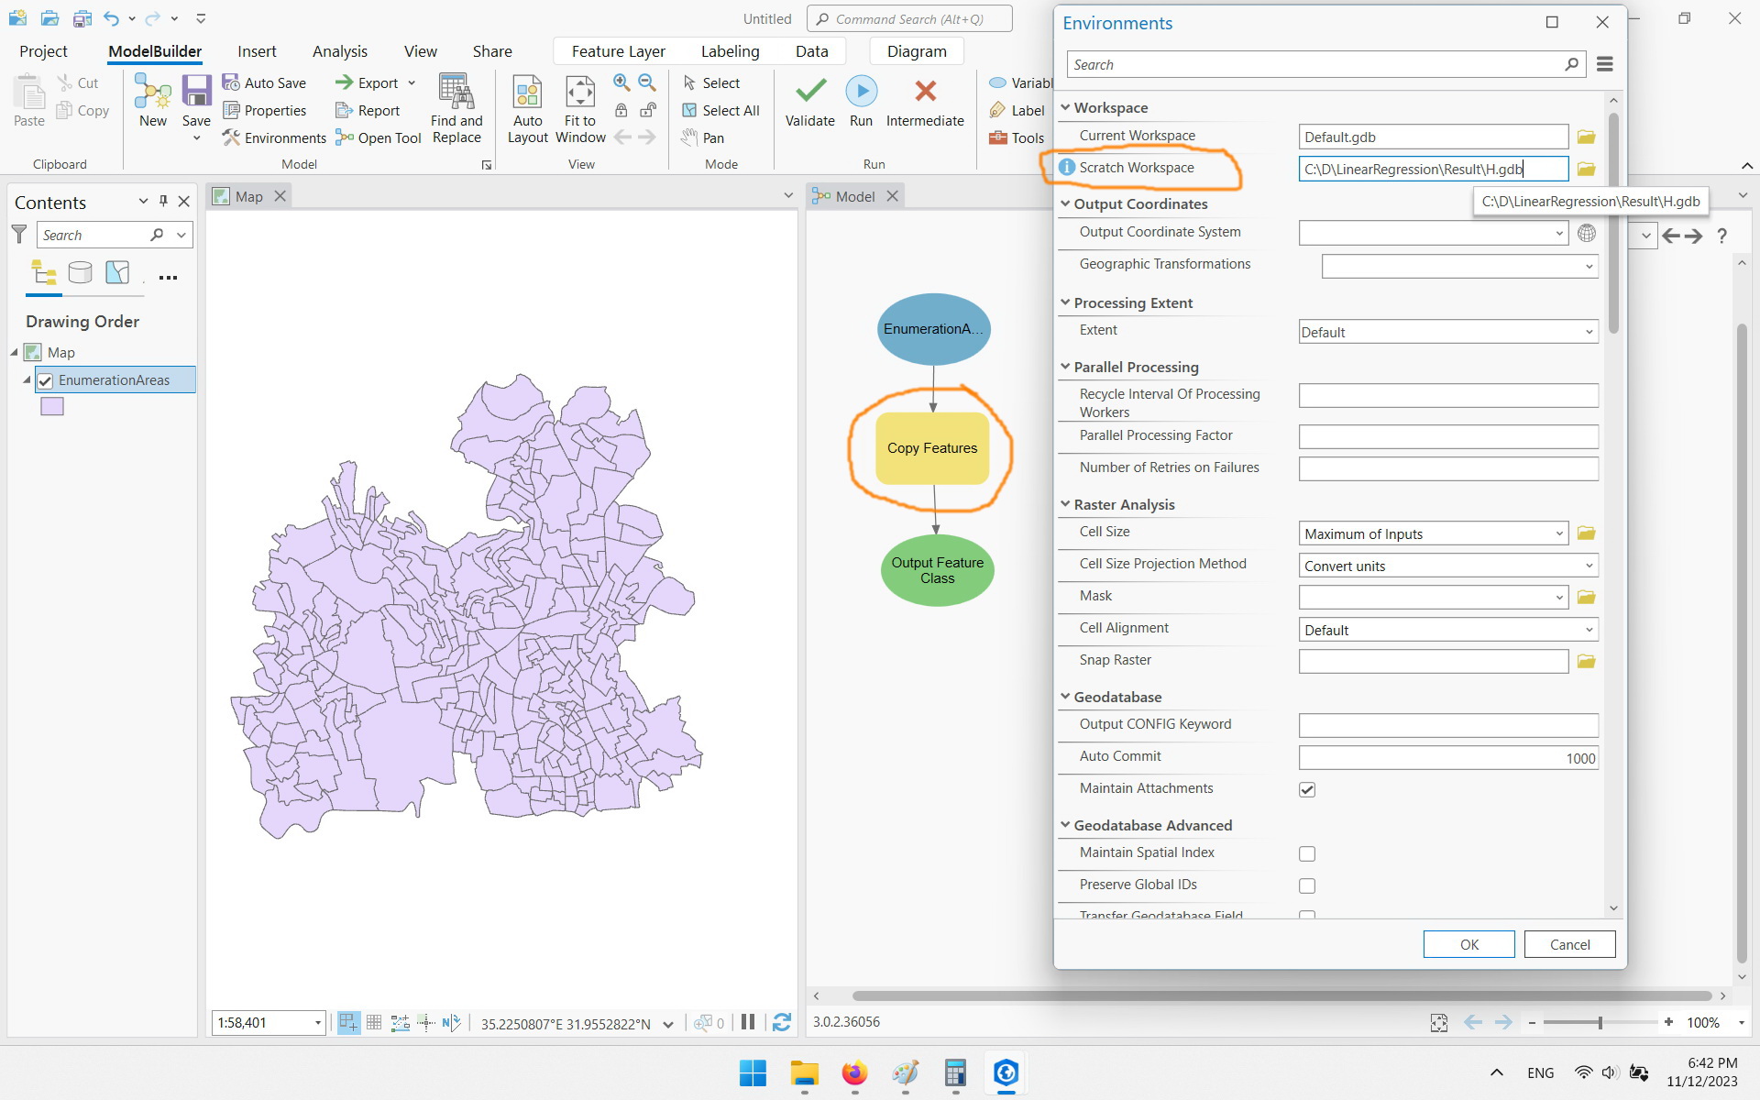Cancel the Environments dialog
Viewport: 1760px width, 1100px height.
pos(1568,944)
